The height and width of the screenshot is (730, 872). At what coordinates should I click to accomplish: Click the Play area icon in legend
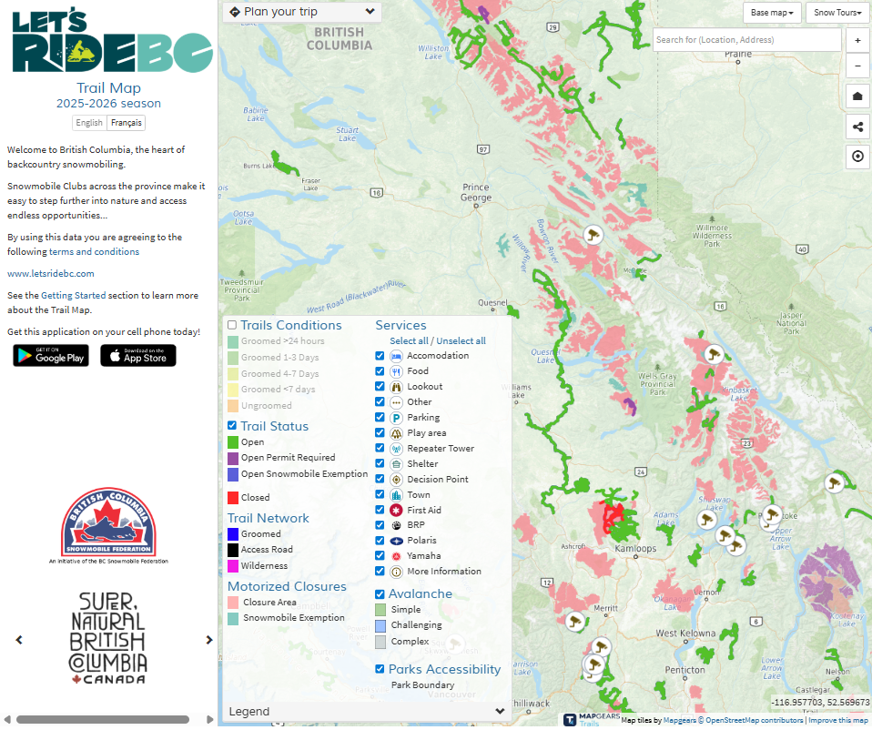(396, 433)
